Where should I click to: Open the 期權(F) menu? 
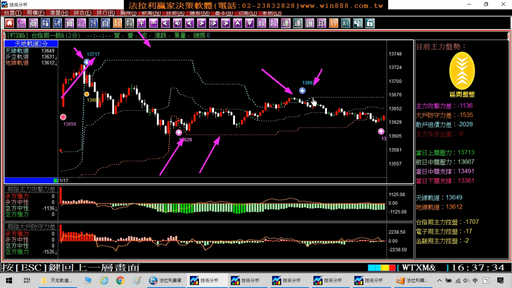point(35,12)
